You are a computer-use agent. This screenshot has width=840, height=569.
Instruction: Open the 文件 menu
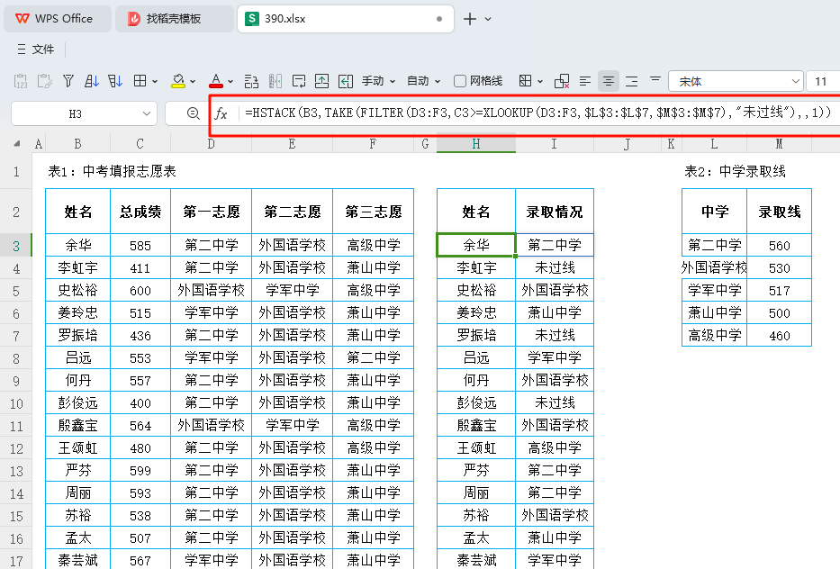(x=43, y=50)
